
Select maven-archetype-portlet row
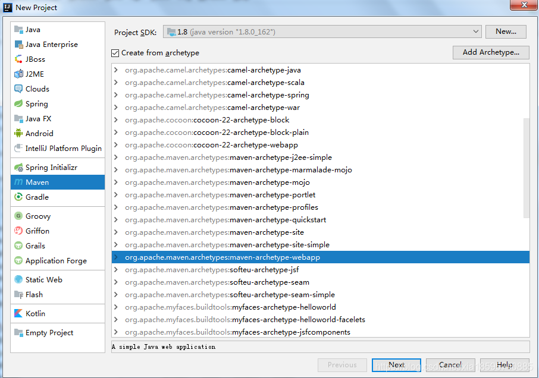point(321,195)
